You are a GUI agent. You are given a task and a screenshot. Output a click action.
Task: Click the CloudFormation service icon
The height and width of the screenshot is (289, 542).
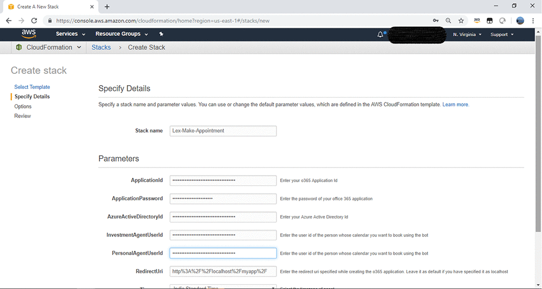point(19,47)
